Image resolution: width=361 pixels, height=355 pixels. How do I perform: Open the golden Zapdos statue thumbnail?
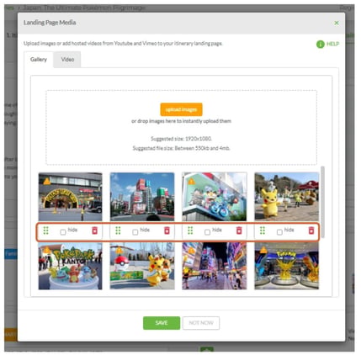point(287,266)
